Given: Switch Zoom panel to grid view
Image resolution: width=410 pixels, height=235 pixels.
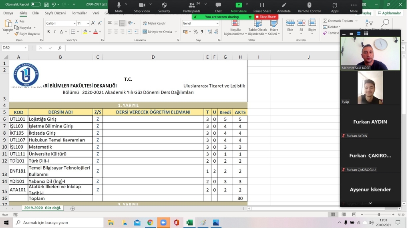Looking at the screenshot, I should [366, 34].
